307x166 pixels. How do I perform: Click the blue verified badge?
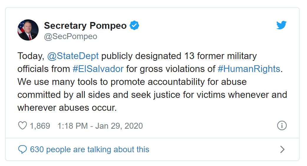tap(135, 26)
